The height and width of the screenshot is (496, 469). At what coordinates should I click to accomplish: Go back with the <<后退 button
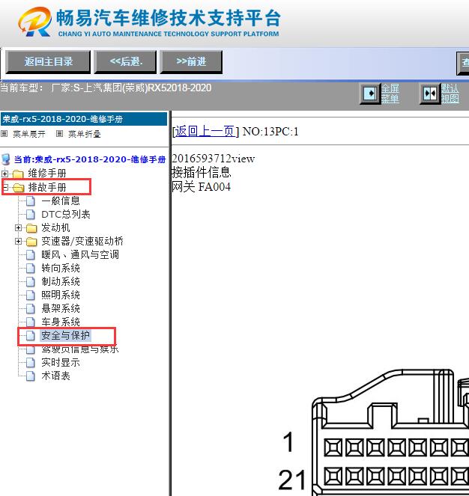click(x=125, y=61)
